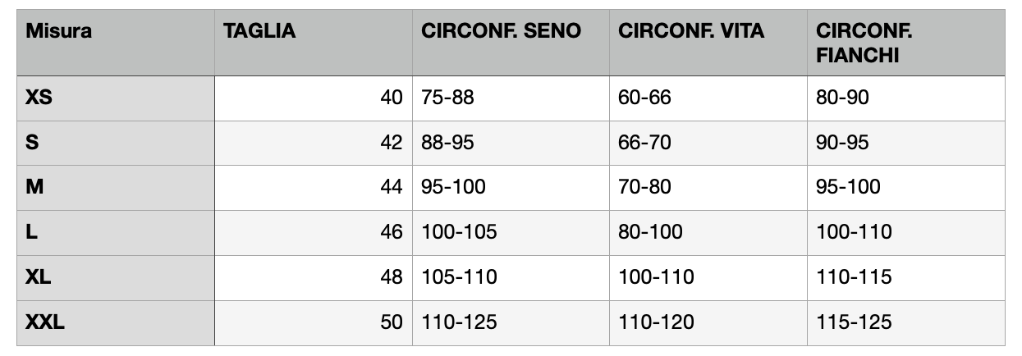Click the CIRCONF. VITA column header

click(x=708, y=43)
